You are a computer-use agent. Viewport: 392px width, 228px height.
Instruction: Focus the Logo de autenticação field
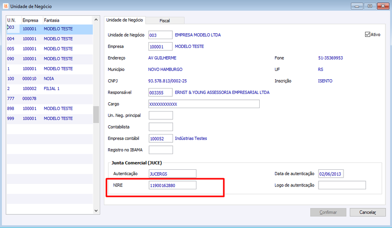[342, 185]
